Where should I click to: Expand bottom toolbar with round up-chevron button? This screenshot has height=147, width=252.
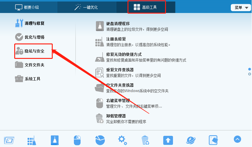237,139
